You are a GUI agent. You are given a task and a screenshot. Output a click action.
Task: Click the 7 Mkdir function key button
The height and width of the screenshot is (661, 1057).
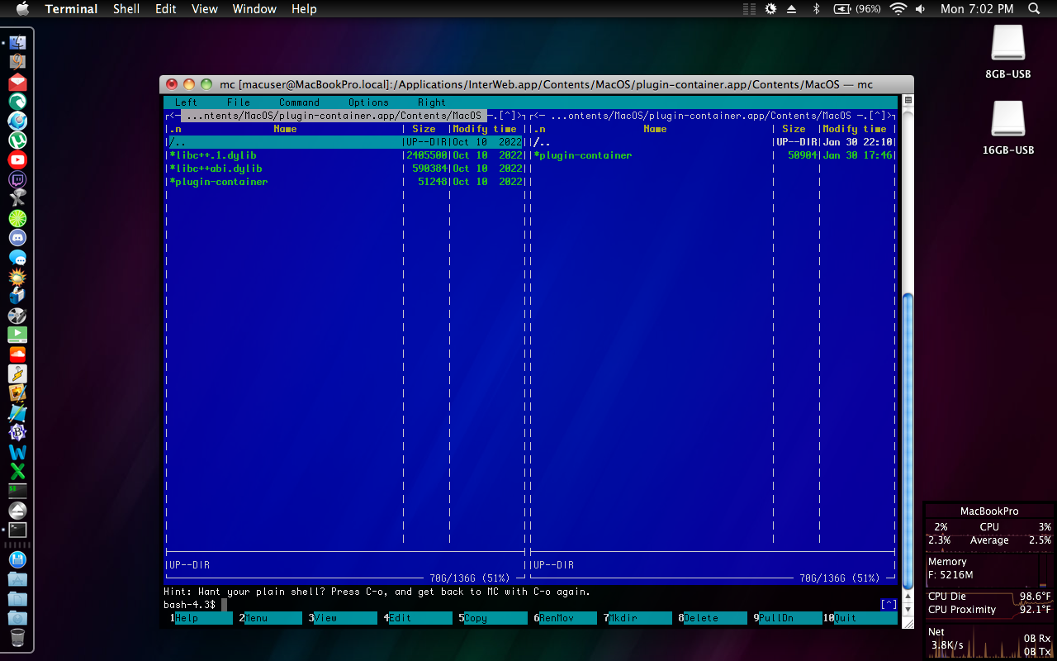tap(638, 618)
